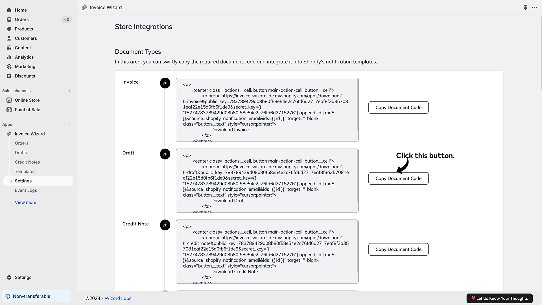Copy Document Code for Credit Note

coord(398,249)
